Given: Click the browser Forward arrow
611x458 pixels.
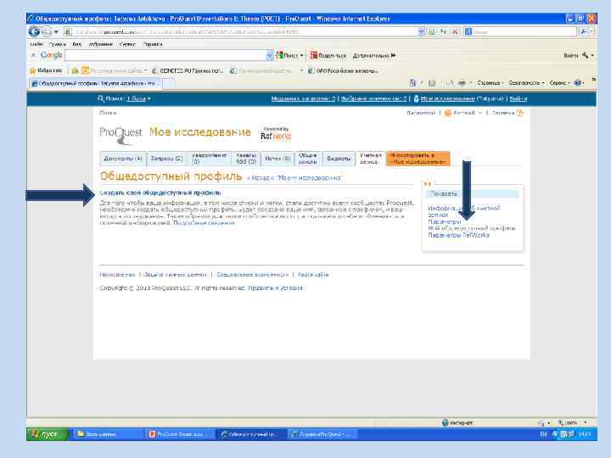Looking at the screenshot, I should (x=47, y=32).
